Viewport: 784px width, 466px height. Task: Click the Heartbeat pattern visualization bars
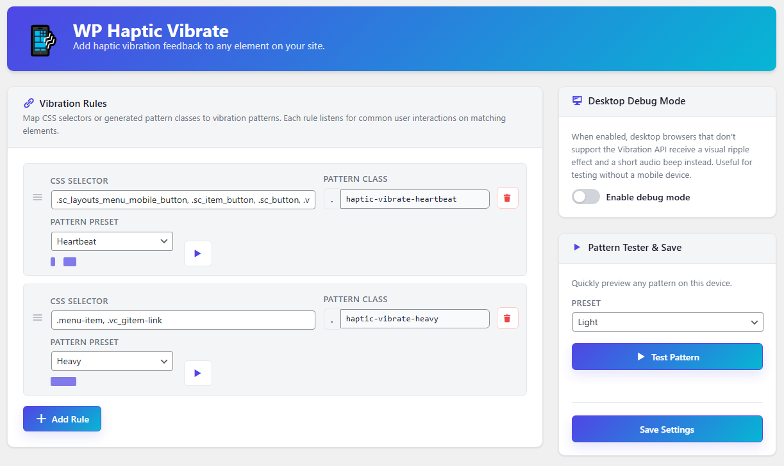63,261
